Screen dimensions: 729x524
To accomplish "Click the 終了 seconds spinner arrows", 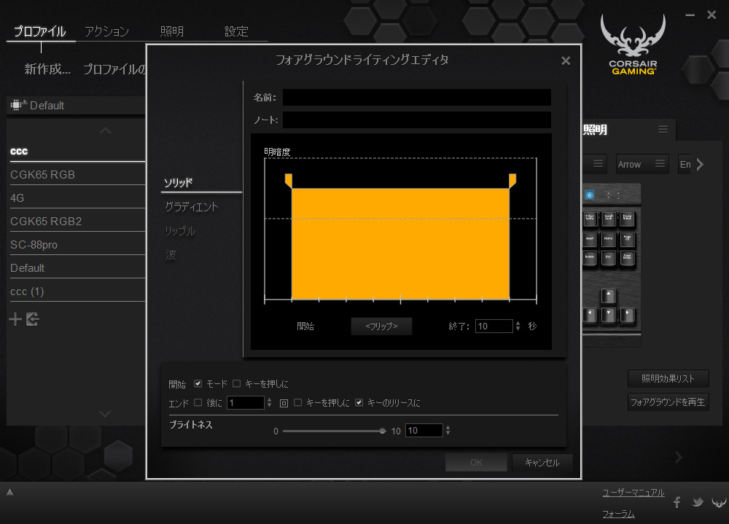I will point(518,326).
